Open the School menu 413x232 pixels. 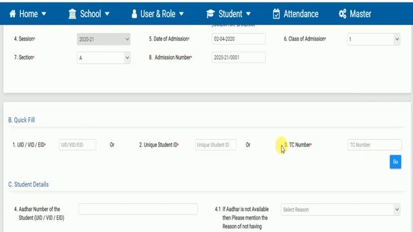89,14
